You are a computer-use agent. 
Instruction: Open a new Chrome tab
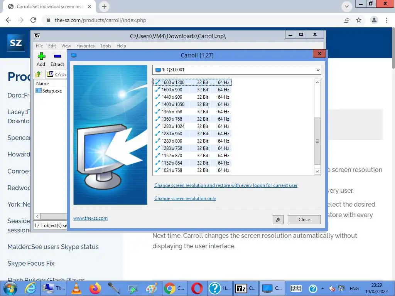[104, 7]
